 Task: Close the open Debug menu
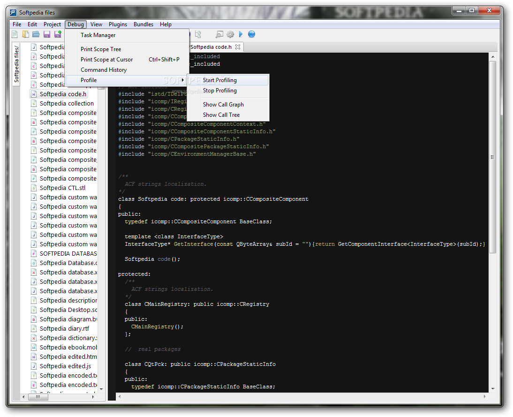75,24
